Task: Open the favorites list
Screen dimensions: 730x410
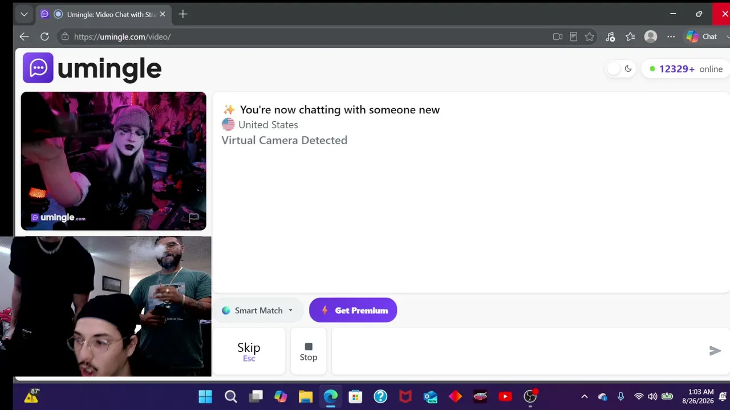Action: click(x=630, y=36)
